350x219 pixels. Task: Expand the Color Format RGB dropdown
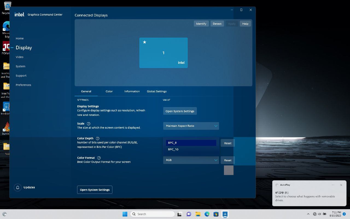(x=191, y=160)
